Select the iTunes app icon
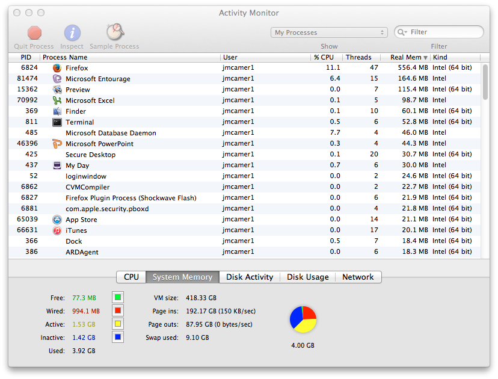 point(57,230)
